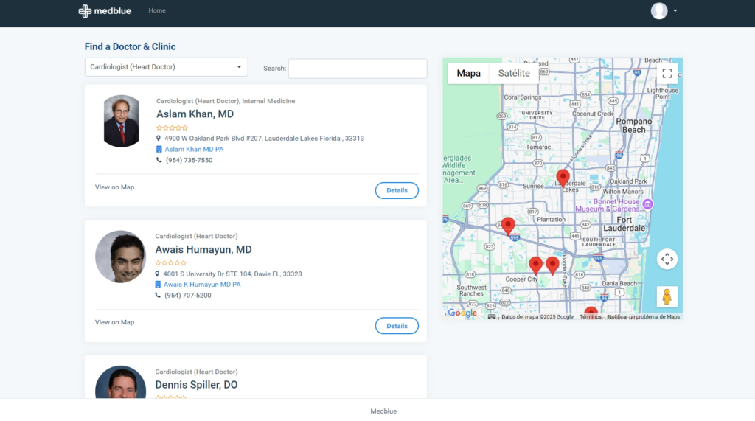Select the Street View pegman icon
755x421 pixels.
667,296
